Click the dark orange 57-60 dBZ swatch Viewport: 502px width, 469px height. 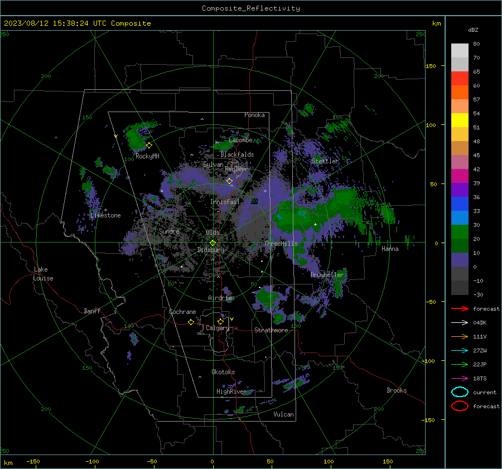pos(460,93)
